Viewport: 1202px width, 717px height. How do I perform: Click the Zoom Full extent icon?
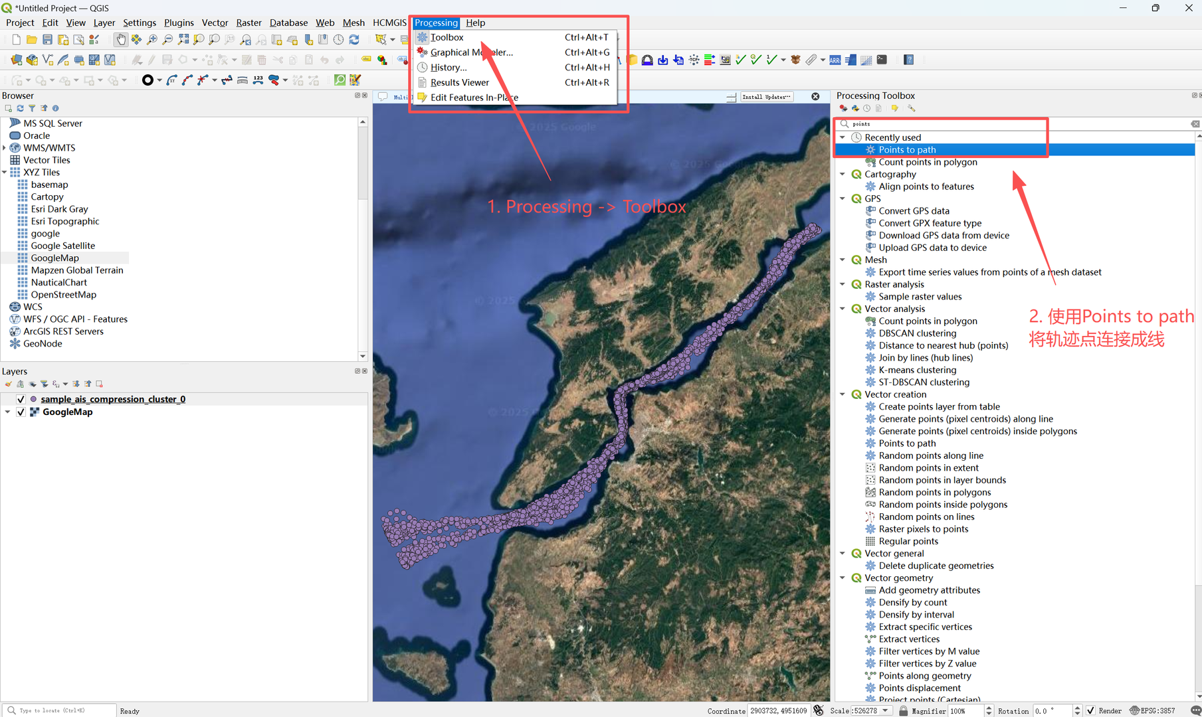[x=183, y=40]
